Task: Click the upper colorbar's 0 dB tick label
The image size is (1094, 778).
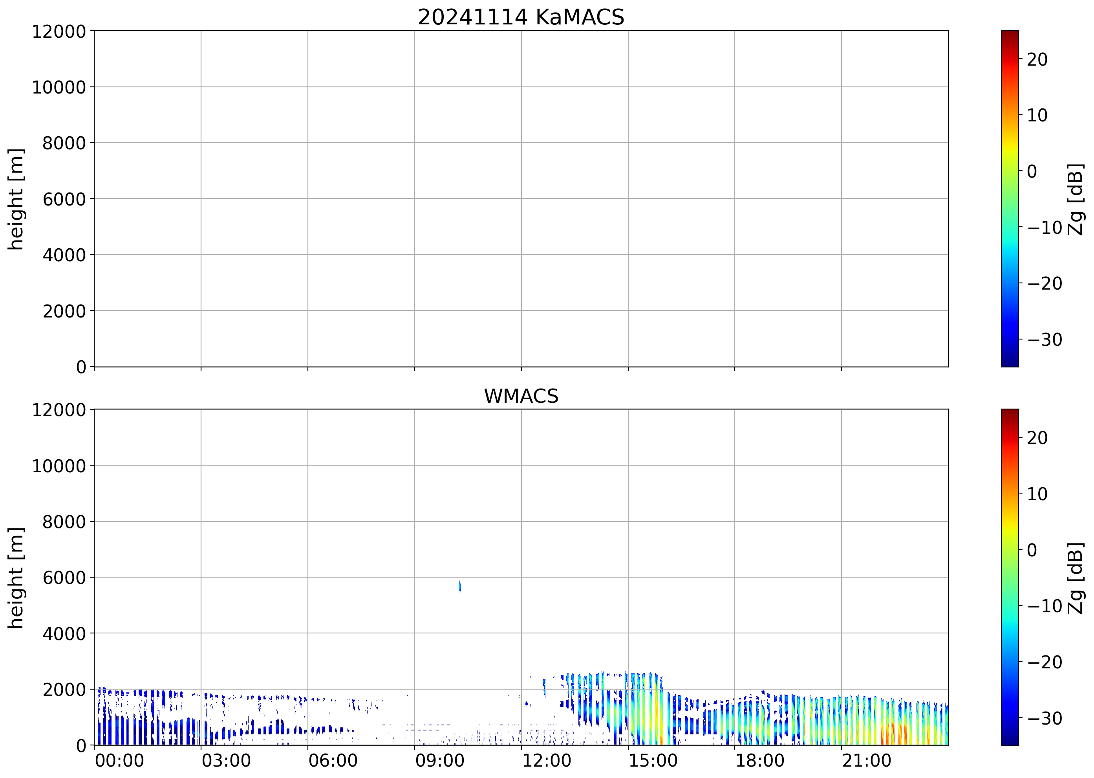Action: tap(1032, 171)
